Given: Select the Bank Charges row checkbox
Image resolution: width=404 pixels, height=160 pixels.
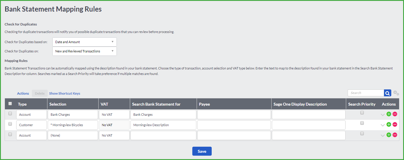Looking at the screenshot, I should pos(10,113).
